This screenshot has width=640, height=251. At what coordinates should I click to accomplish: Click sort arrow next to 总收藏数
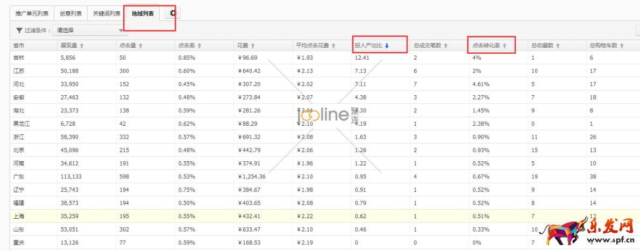pyautogui.click(x=558, y=46)
